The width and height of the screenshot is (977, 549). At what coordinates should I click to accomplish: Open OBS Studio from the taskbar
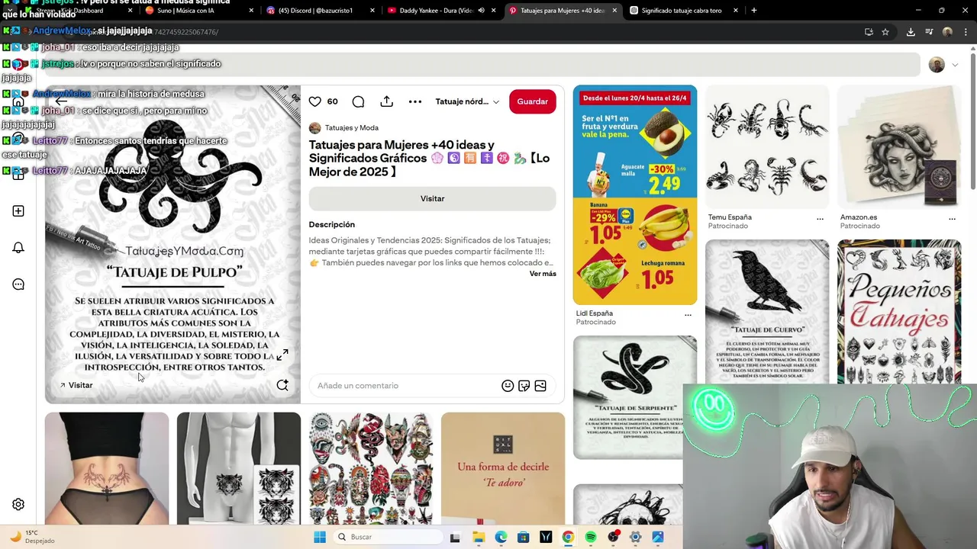[613, 537]
